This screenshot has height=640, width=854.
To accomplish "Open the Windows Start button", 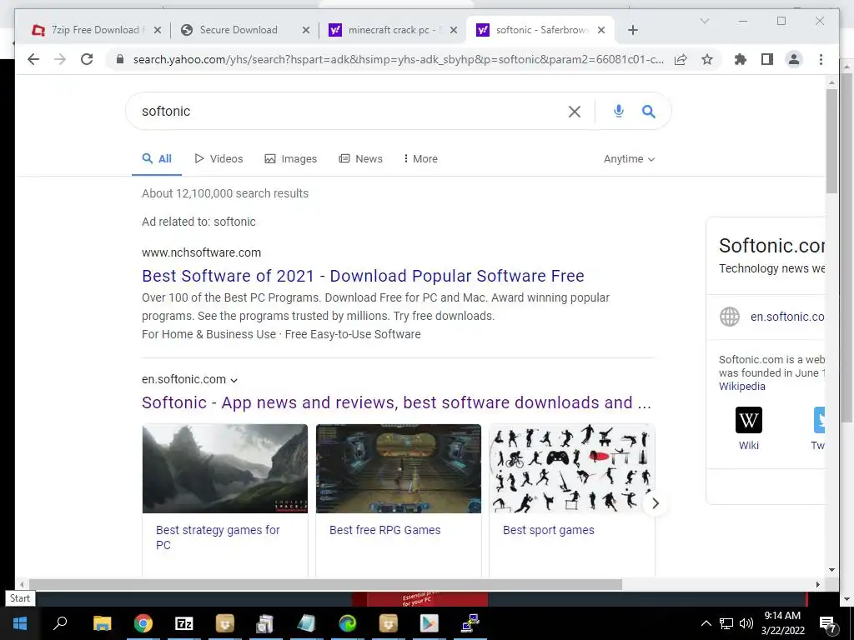I will pyautogui.click(x=20, y=623).
